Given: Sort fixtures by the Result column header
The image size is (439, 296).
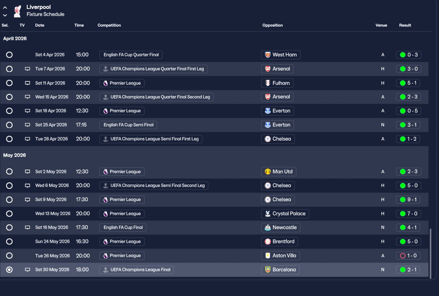Looking at the screenshot, I should [405, 25].
